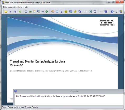The image size is (125, 110).
Task: Maximize the Analyzer main window
Action: coord(113,2)
